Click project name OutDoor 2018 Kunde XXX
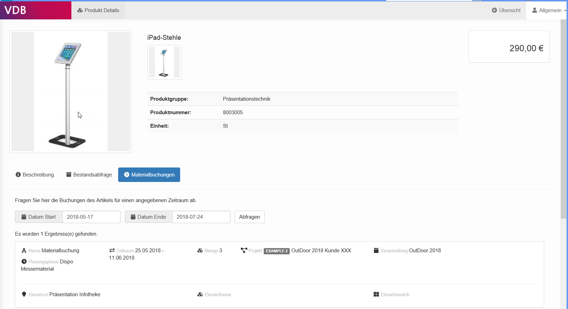568x309 pixels. pyautogui.click(x=321, y=251)
